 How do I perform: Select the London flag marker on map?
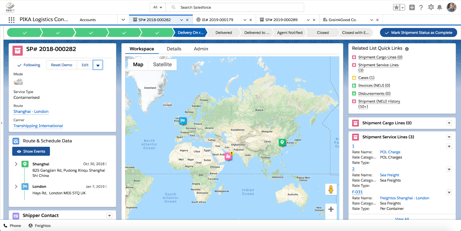183,121
